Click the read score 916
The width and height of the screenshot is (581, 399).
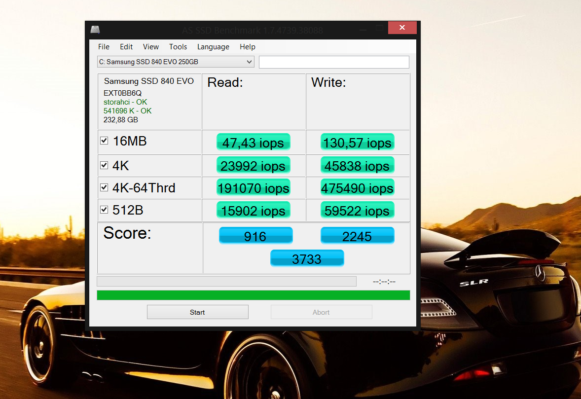click(x=255, y=236)
